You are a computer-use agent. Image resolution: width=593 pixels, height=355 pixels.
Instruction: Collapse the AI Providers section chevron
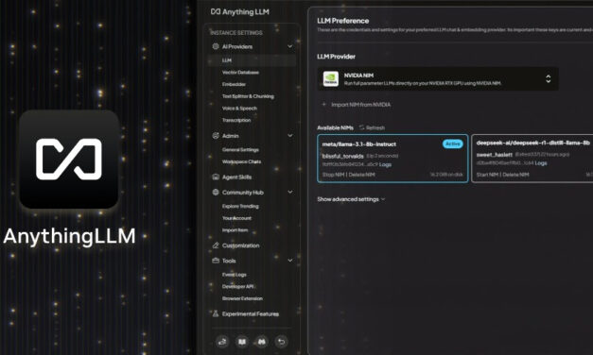coord(290,46)
